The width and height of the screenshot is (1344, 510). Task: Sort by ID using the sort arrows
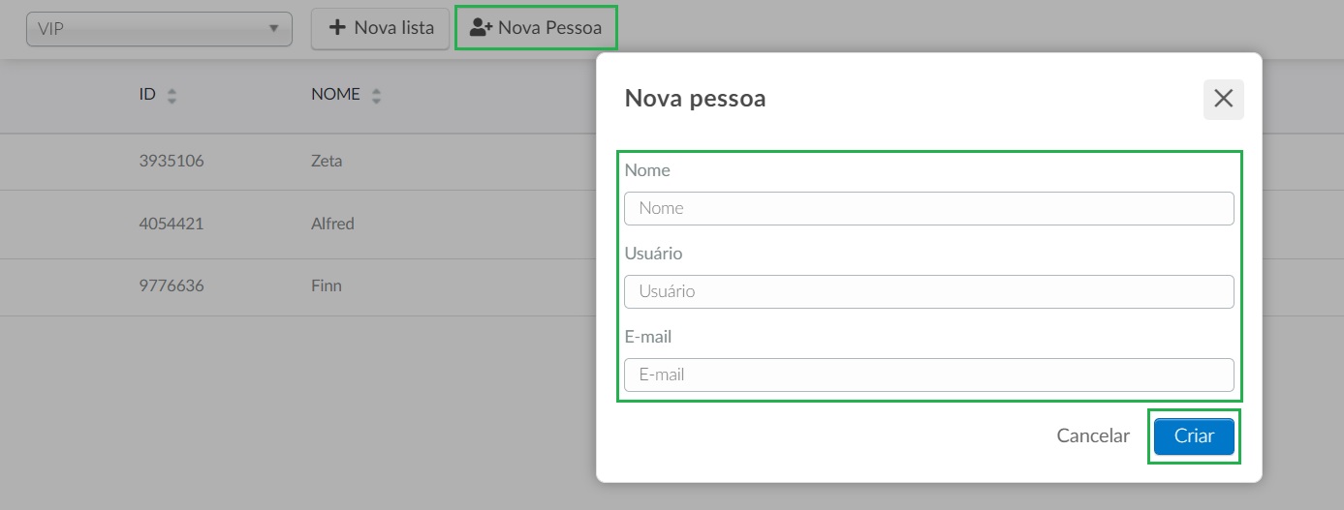coord(172,96)
